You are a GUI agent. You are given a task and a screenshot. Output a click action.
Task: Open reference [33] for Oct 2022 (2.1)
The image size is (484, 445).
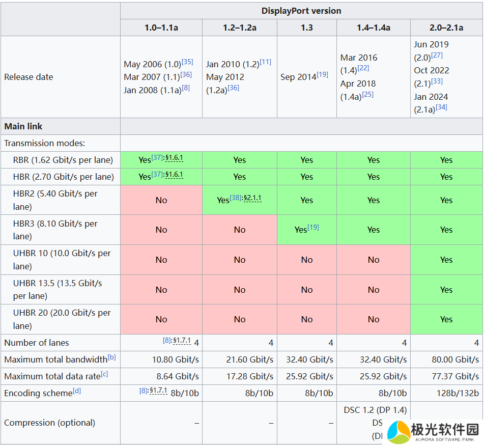[437, 81]
